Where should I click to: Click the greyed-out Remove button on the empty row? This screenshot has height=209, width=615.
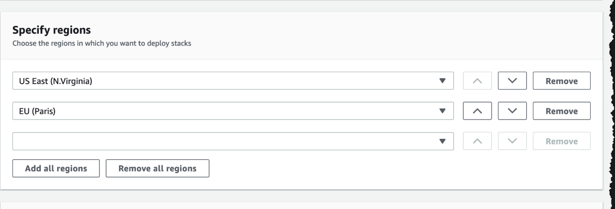(x=561, y=141)
